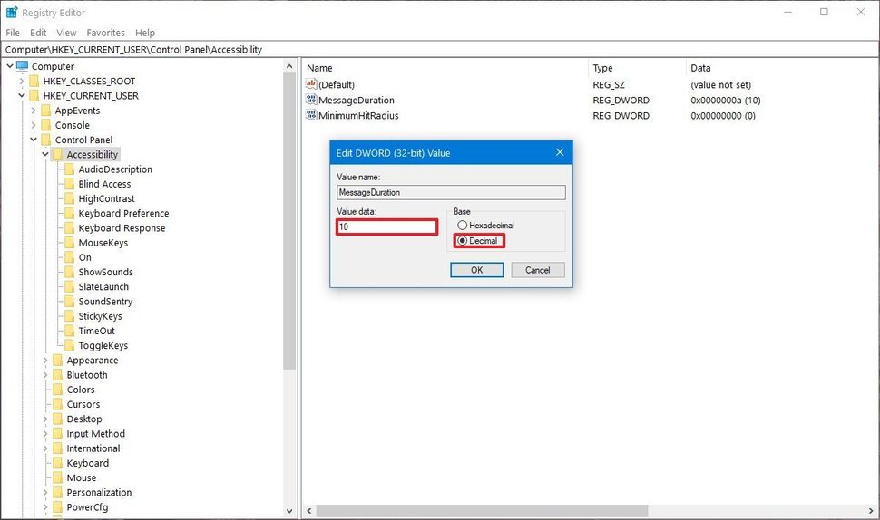
Task: Open the File menu
Action: point(13,33)
